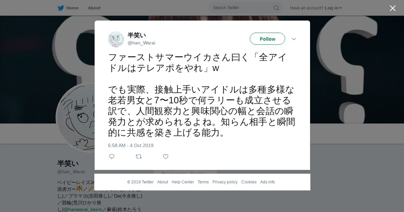Reply to the tweet via the speech bubble icon

tap(112, 156)
